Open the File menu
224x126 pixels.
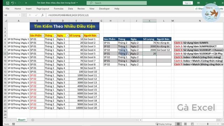[x=7, y=9]
